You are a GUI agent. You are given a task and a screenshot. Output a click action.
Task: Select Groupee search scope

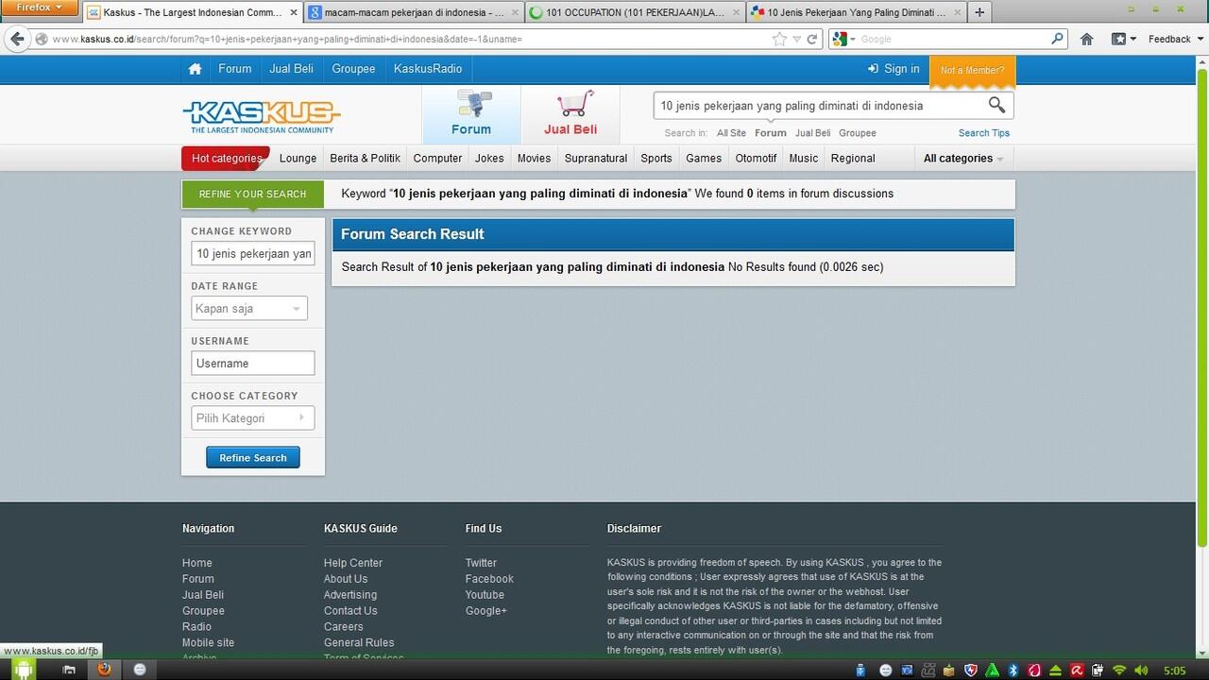858,133
